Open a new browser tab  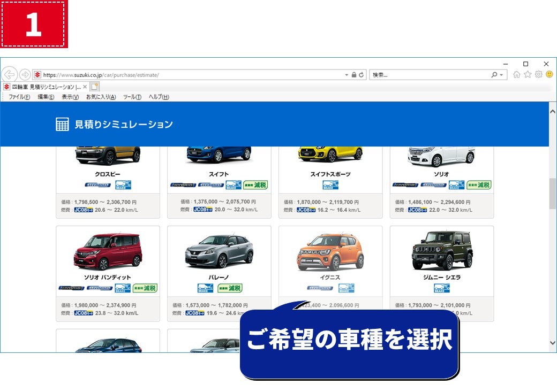pyautogui.click(x=94, y=87)
